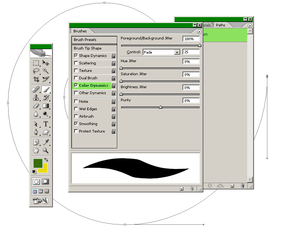Open Paths palette flyout menu
Screen dimensions: 283x243
250,26
